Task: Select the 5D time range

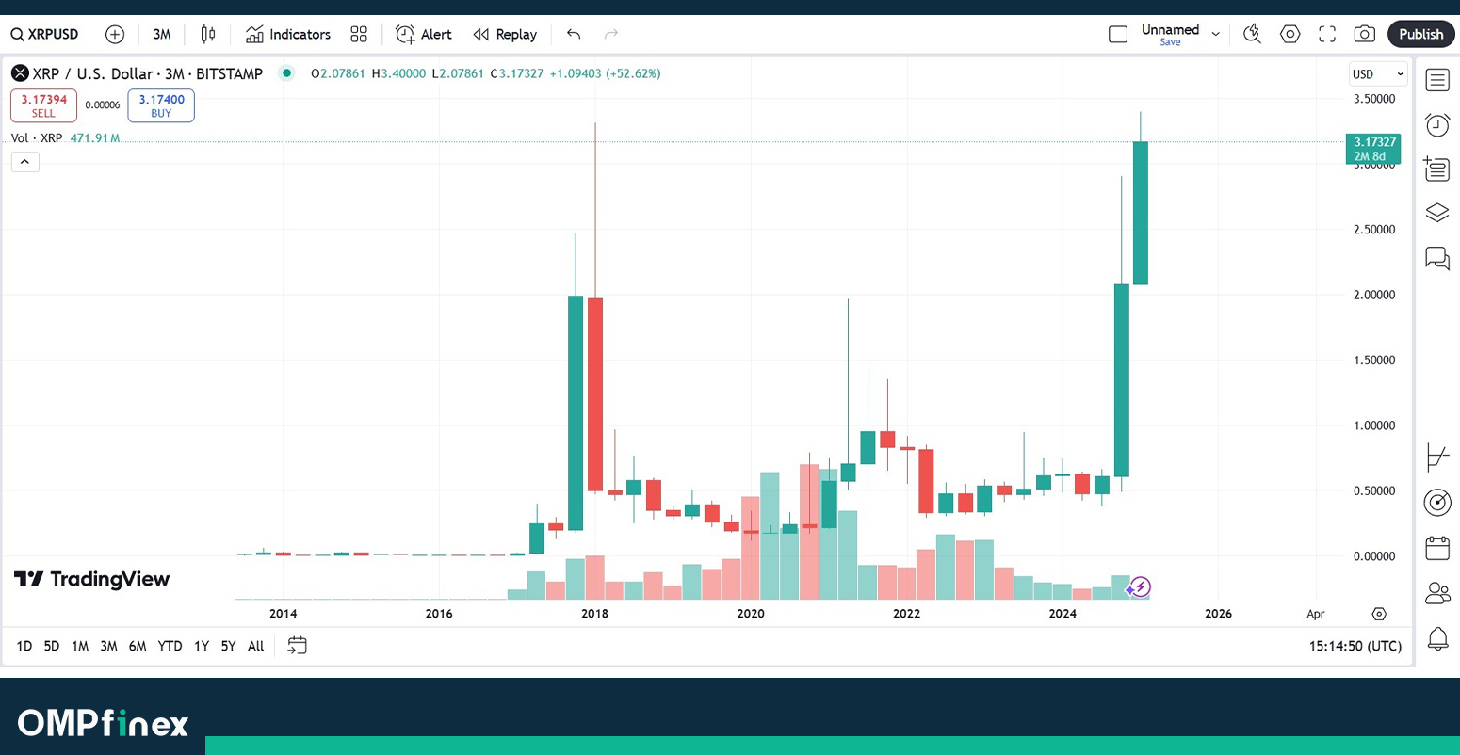Action: tap(52, 646)
